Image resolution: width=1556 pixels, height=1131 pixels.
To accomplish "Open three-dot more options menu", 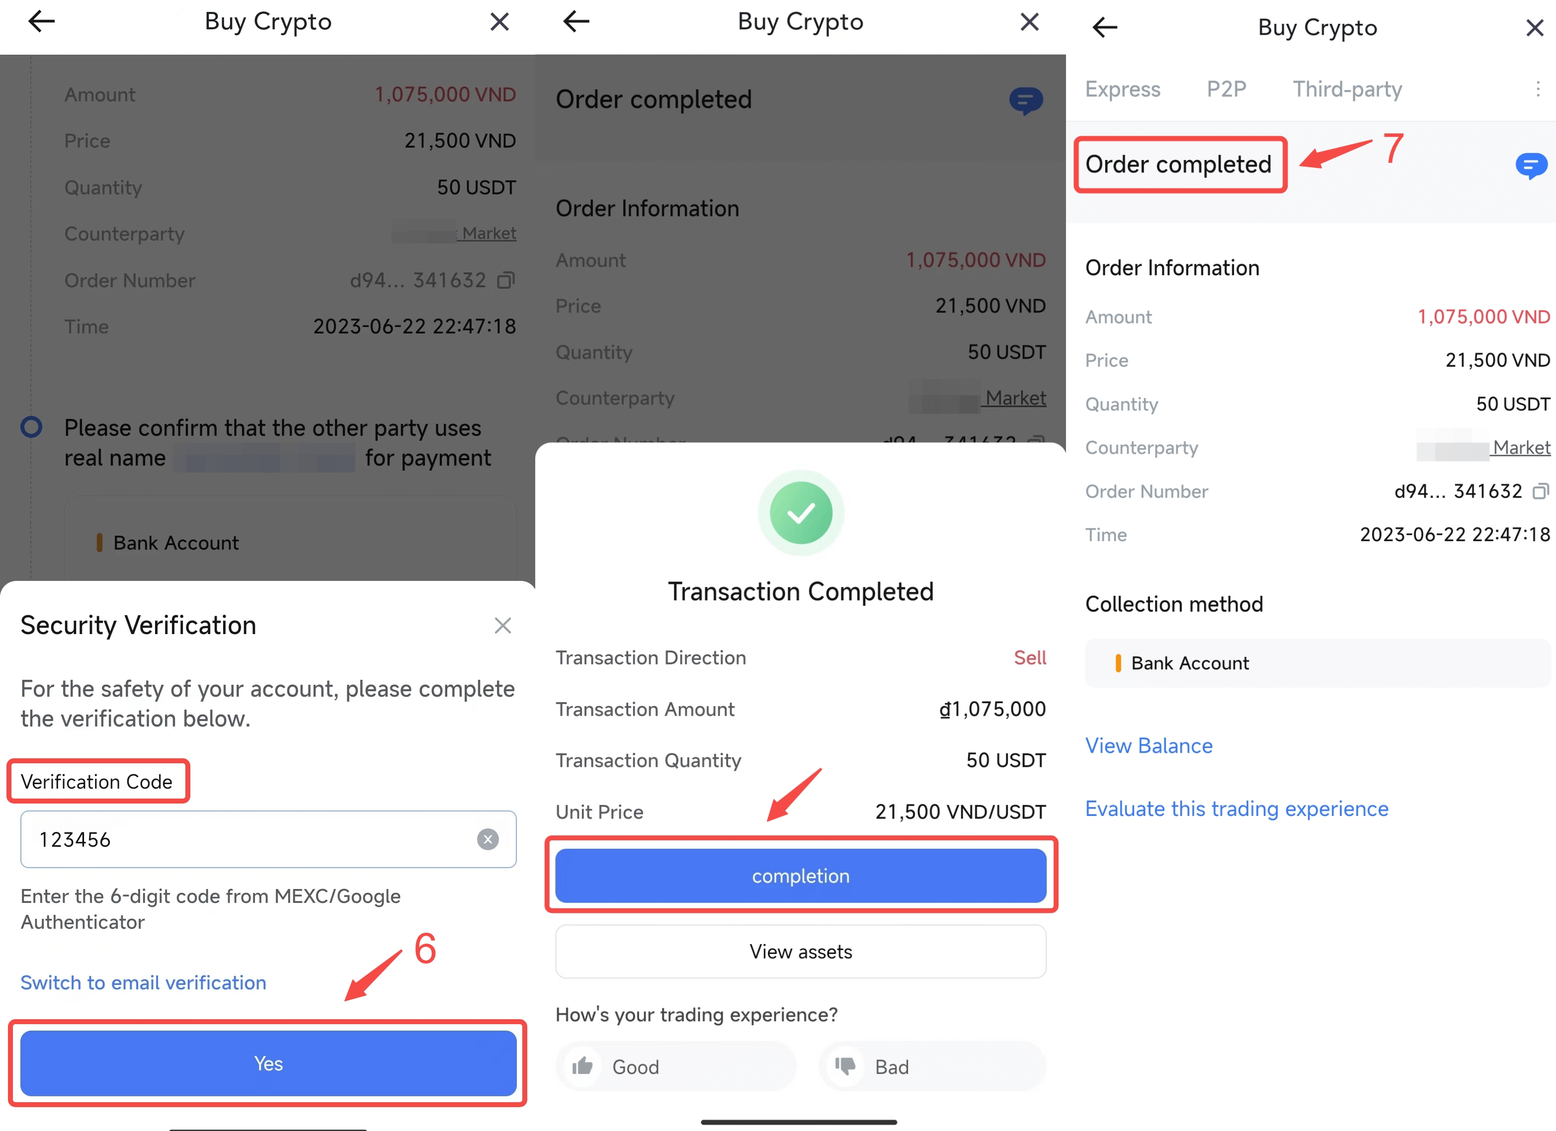I will click(1538, 89).
